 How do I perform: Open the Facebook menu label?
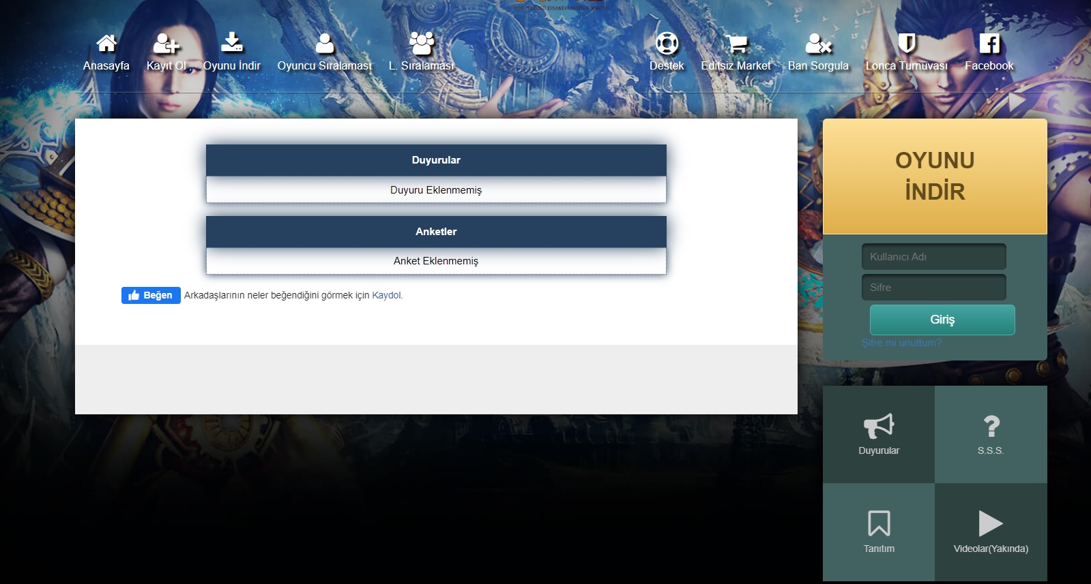coord(989,65)
